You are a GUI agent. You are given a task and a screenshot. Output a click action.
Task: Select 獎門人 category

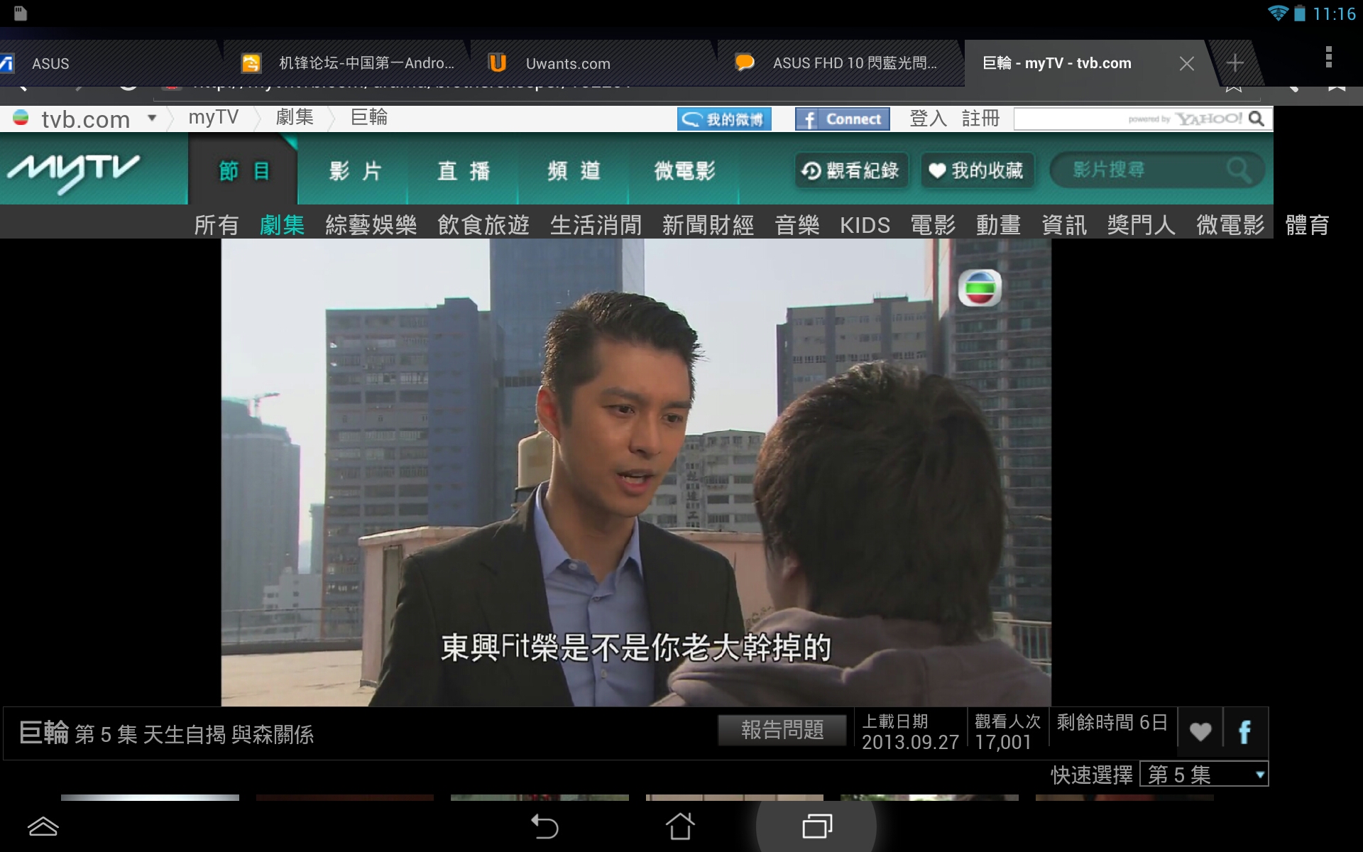point(1141,225)
